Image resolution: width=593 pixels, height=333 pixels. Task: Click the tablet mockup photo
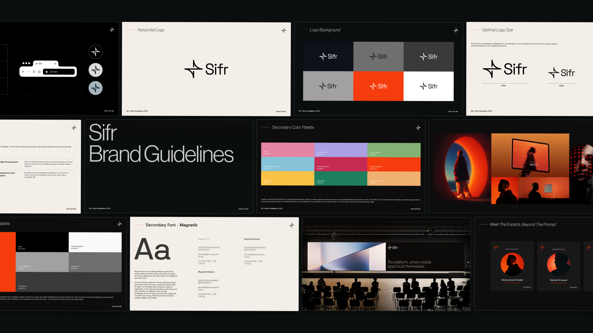click(530, 155)
